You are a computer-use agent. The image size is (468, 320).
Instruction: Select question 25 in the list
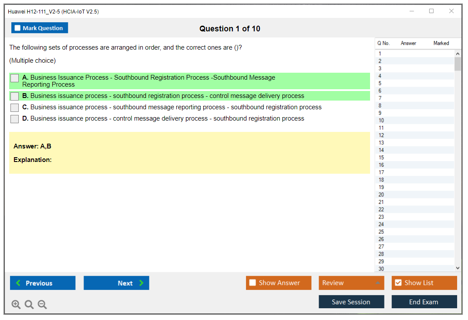click(x=381, y=232)
